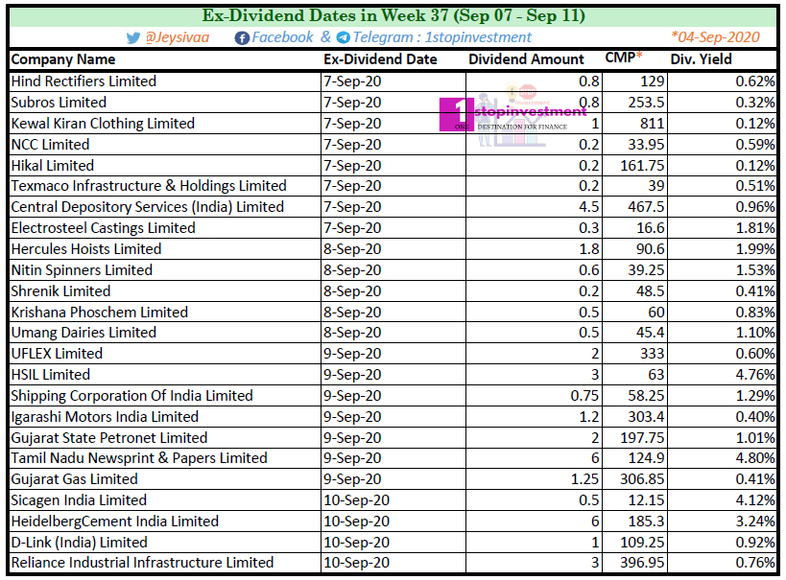
Task: Select the Shrenik Limited cell
Action: pos(165,291)
